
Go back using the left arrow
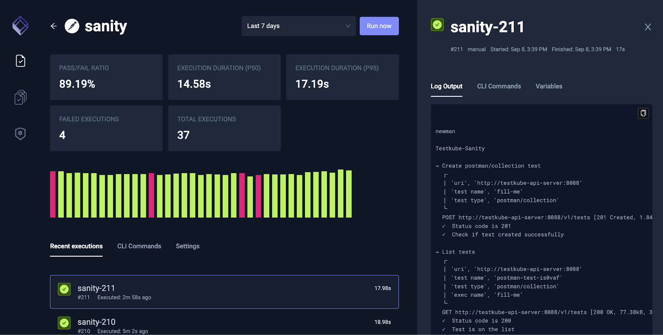click(53, 26)
